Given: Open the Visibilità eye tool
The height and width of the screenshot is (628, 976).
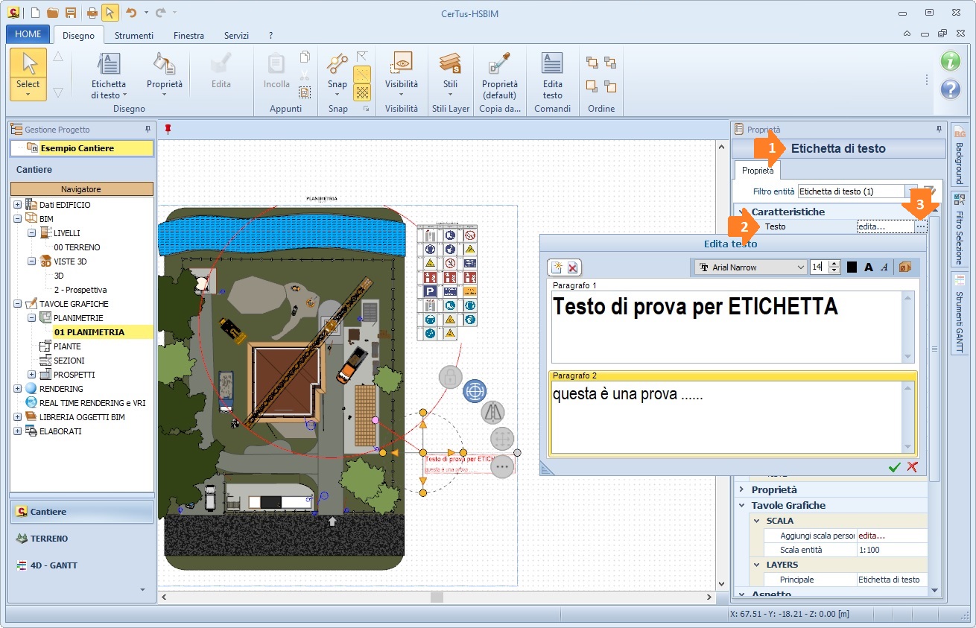Looking at the screenshot, I should 402,74.
